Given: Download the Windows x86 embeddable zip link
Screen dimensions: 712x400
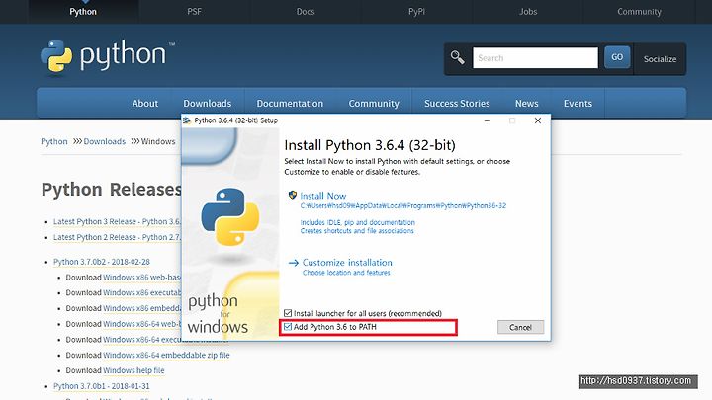Looking at the screenshot, I should [x=142, y=308].
